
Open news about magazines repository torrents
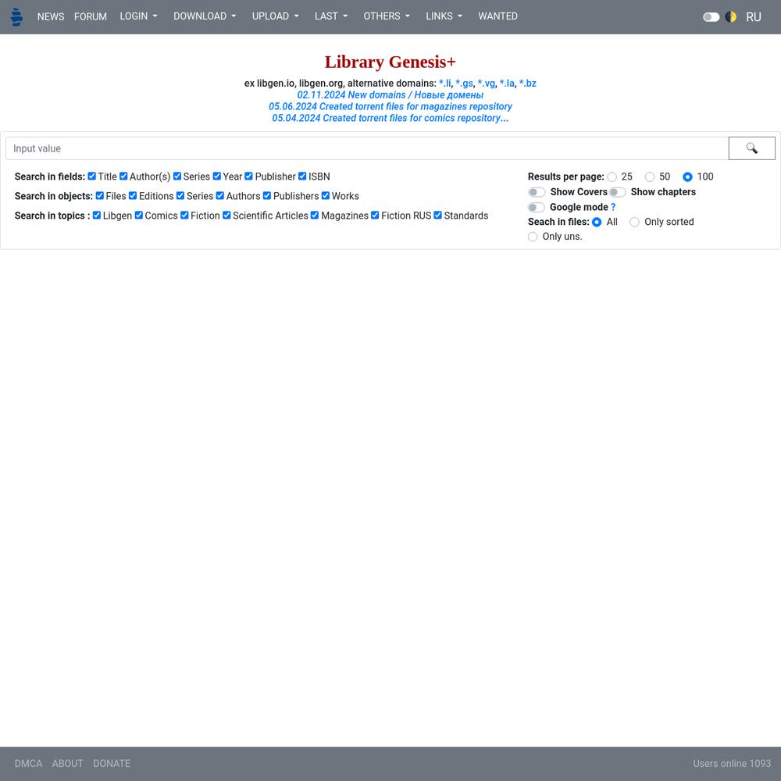(x=390, y=106)
